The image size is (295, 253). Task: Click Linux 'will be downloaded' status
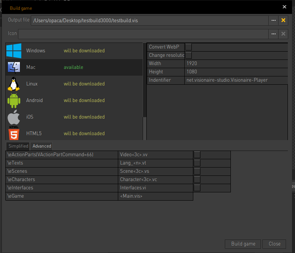(x=84, y=84)
